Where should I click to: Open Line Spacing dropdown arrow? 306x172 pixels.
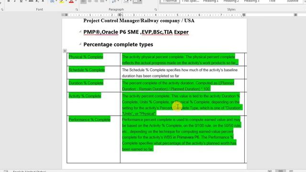[x=118, y=1]
